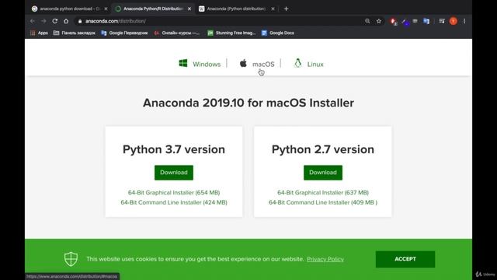The height and width of the screenshot is (280, 497).
Task: Close the anaconda python download tab
Action: click(x=106, y=9)
